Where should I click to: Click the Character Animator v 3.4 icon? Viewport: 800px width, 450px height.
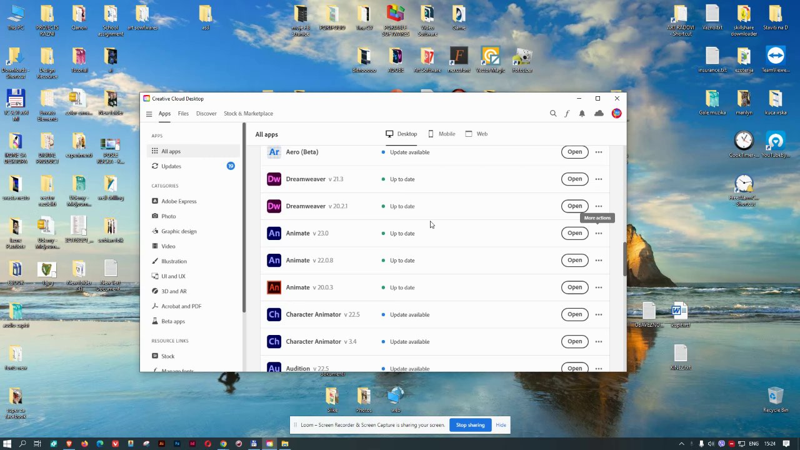(x=274, y=342)
